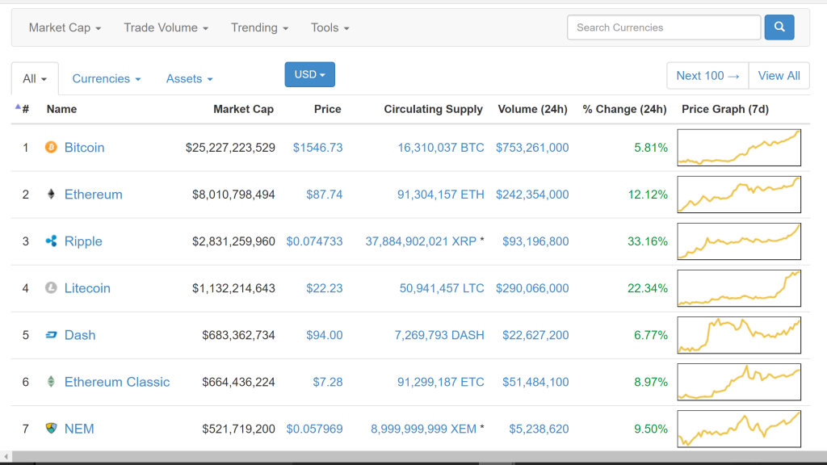Click the View All button

coord(779,76)
